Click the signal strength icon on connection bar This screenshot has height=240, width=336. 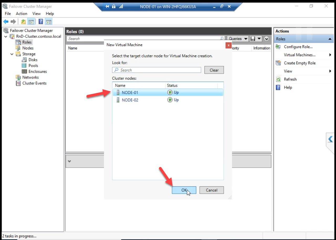click(x=121, y=7)
